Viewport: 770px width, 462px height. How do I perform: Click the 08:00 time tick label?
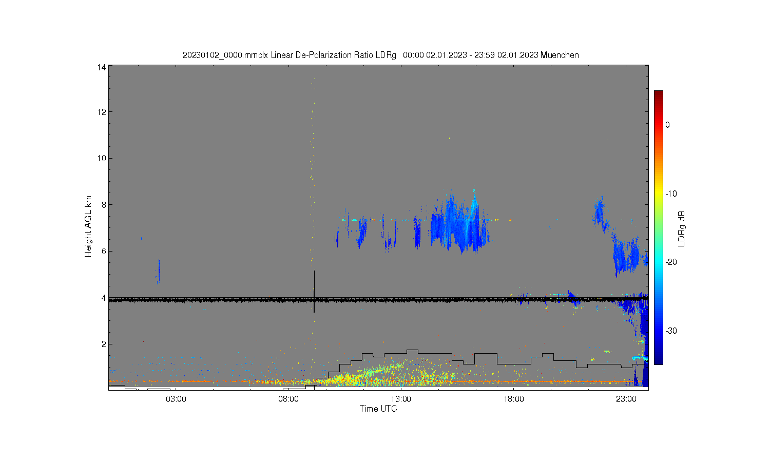coord(288,399)
